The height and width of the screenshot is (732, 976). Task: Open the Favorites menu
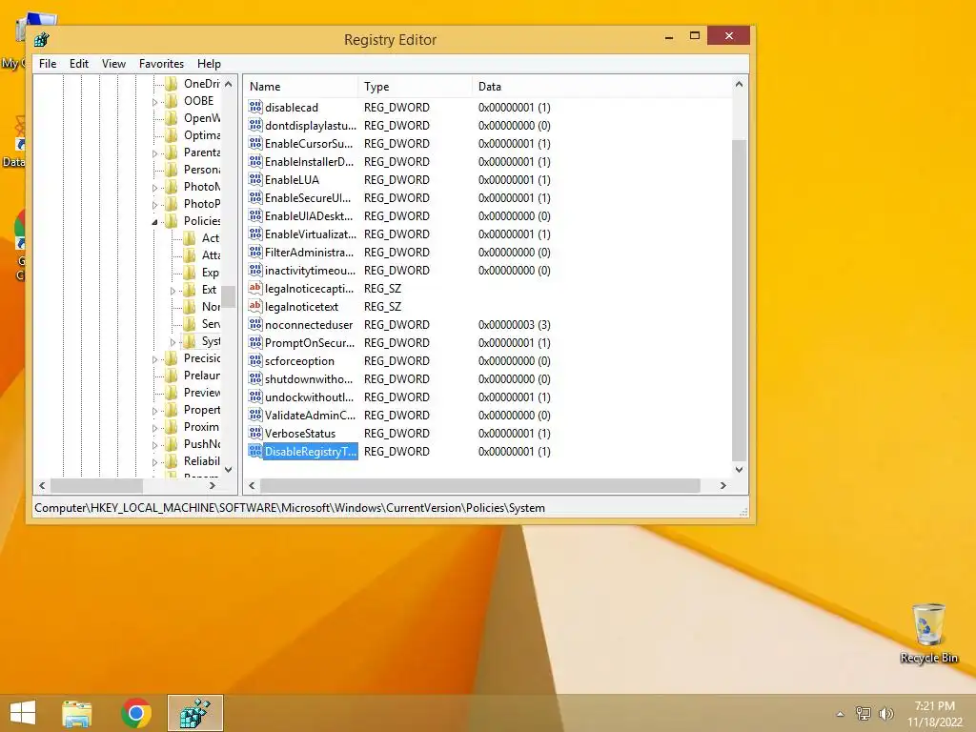(161, 64)
